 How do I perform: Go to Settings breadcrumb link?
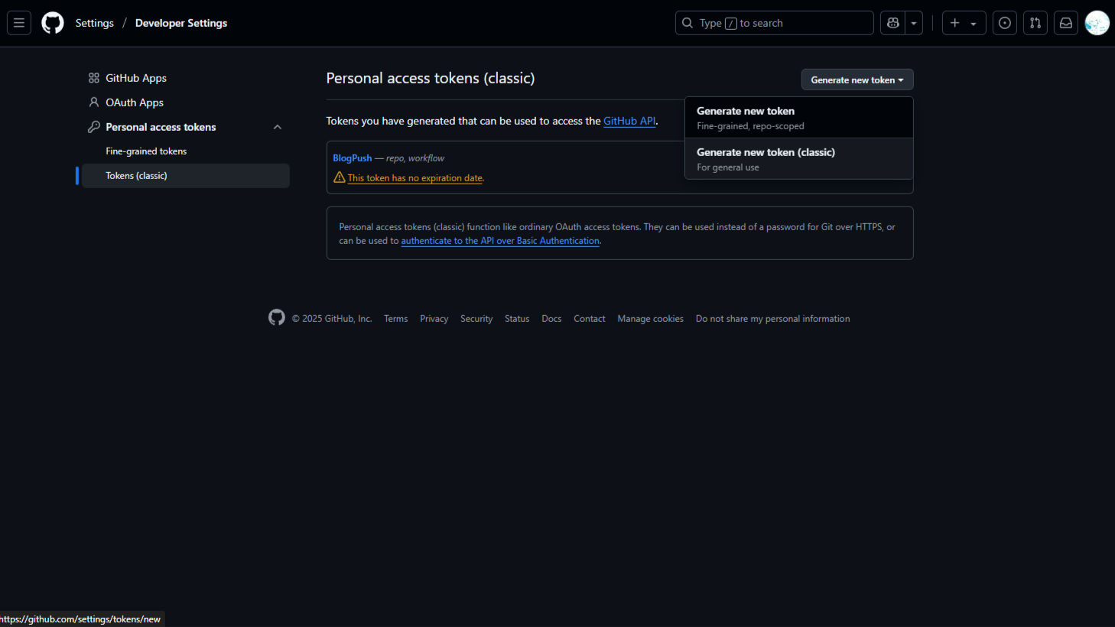(x=95, y=23)
